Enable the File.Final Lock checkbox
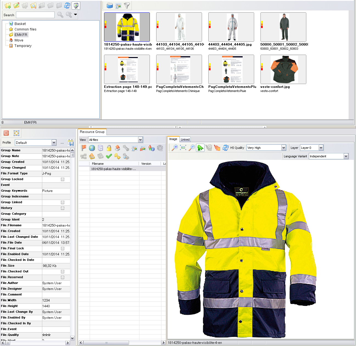 (x=63, y=249)
